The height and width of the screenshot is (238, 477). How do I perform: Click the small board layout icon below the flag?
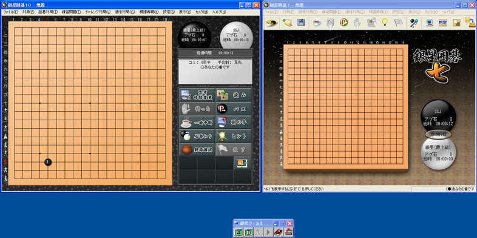coord(243,163)
